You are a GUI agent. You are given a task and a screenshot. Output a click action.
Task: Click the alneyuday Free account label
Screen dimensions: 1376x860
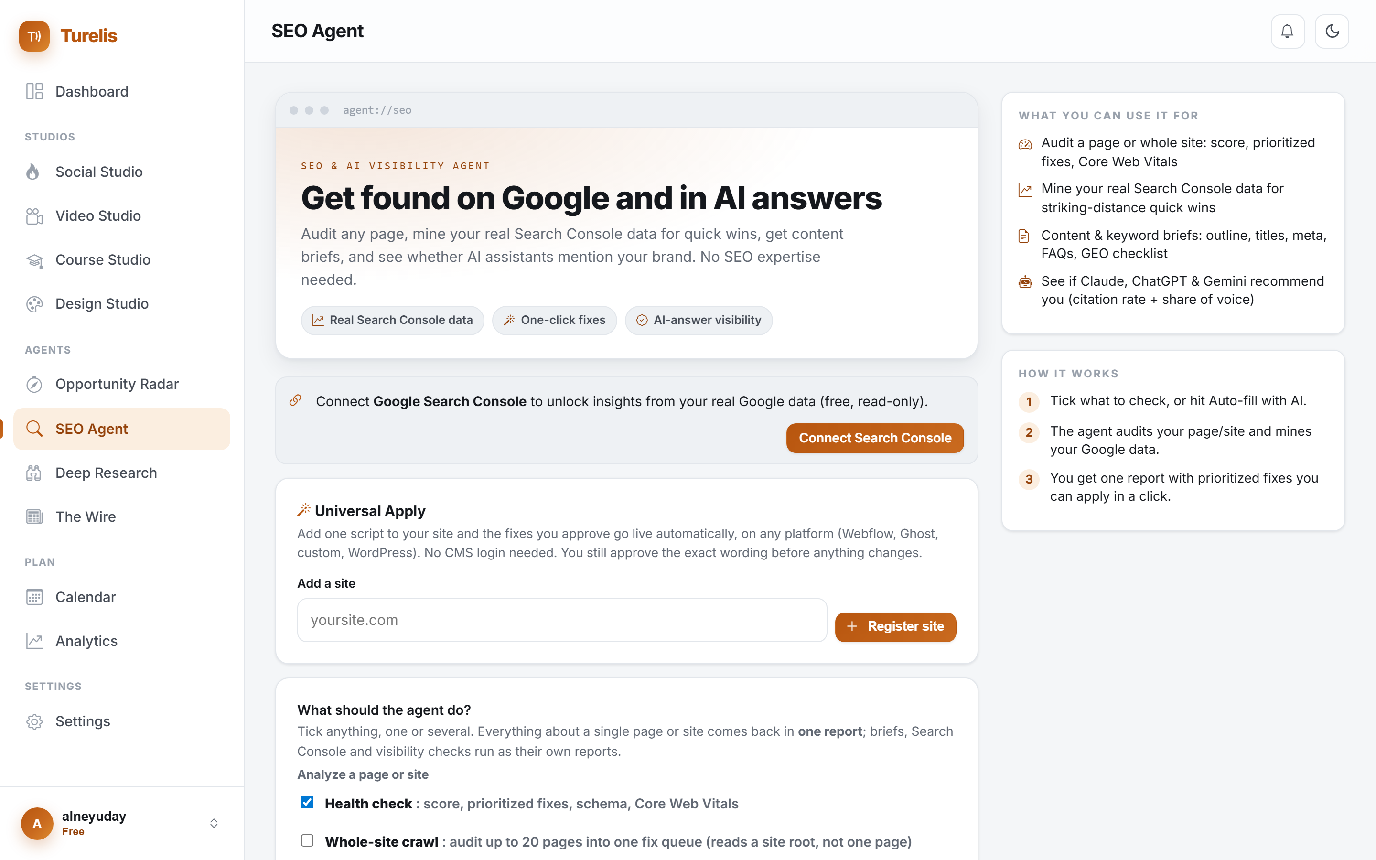[94, 823]
